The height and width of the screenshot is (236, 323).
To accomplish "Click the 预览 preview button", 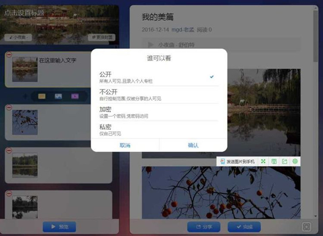I will click(59, 227).
